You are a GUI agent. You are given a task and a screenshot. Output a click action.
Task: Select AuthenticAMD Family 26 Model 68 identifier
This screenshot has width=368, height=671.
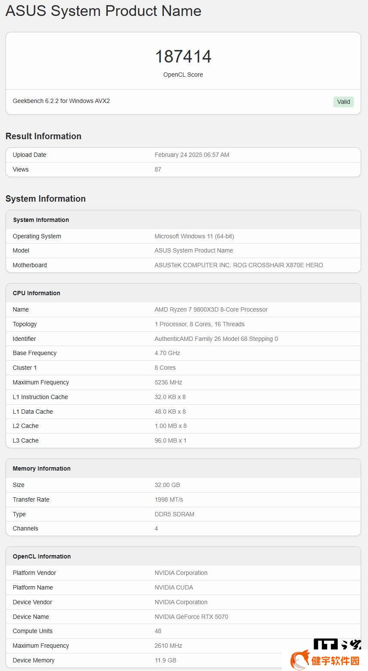point(216,339)
